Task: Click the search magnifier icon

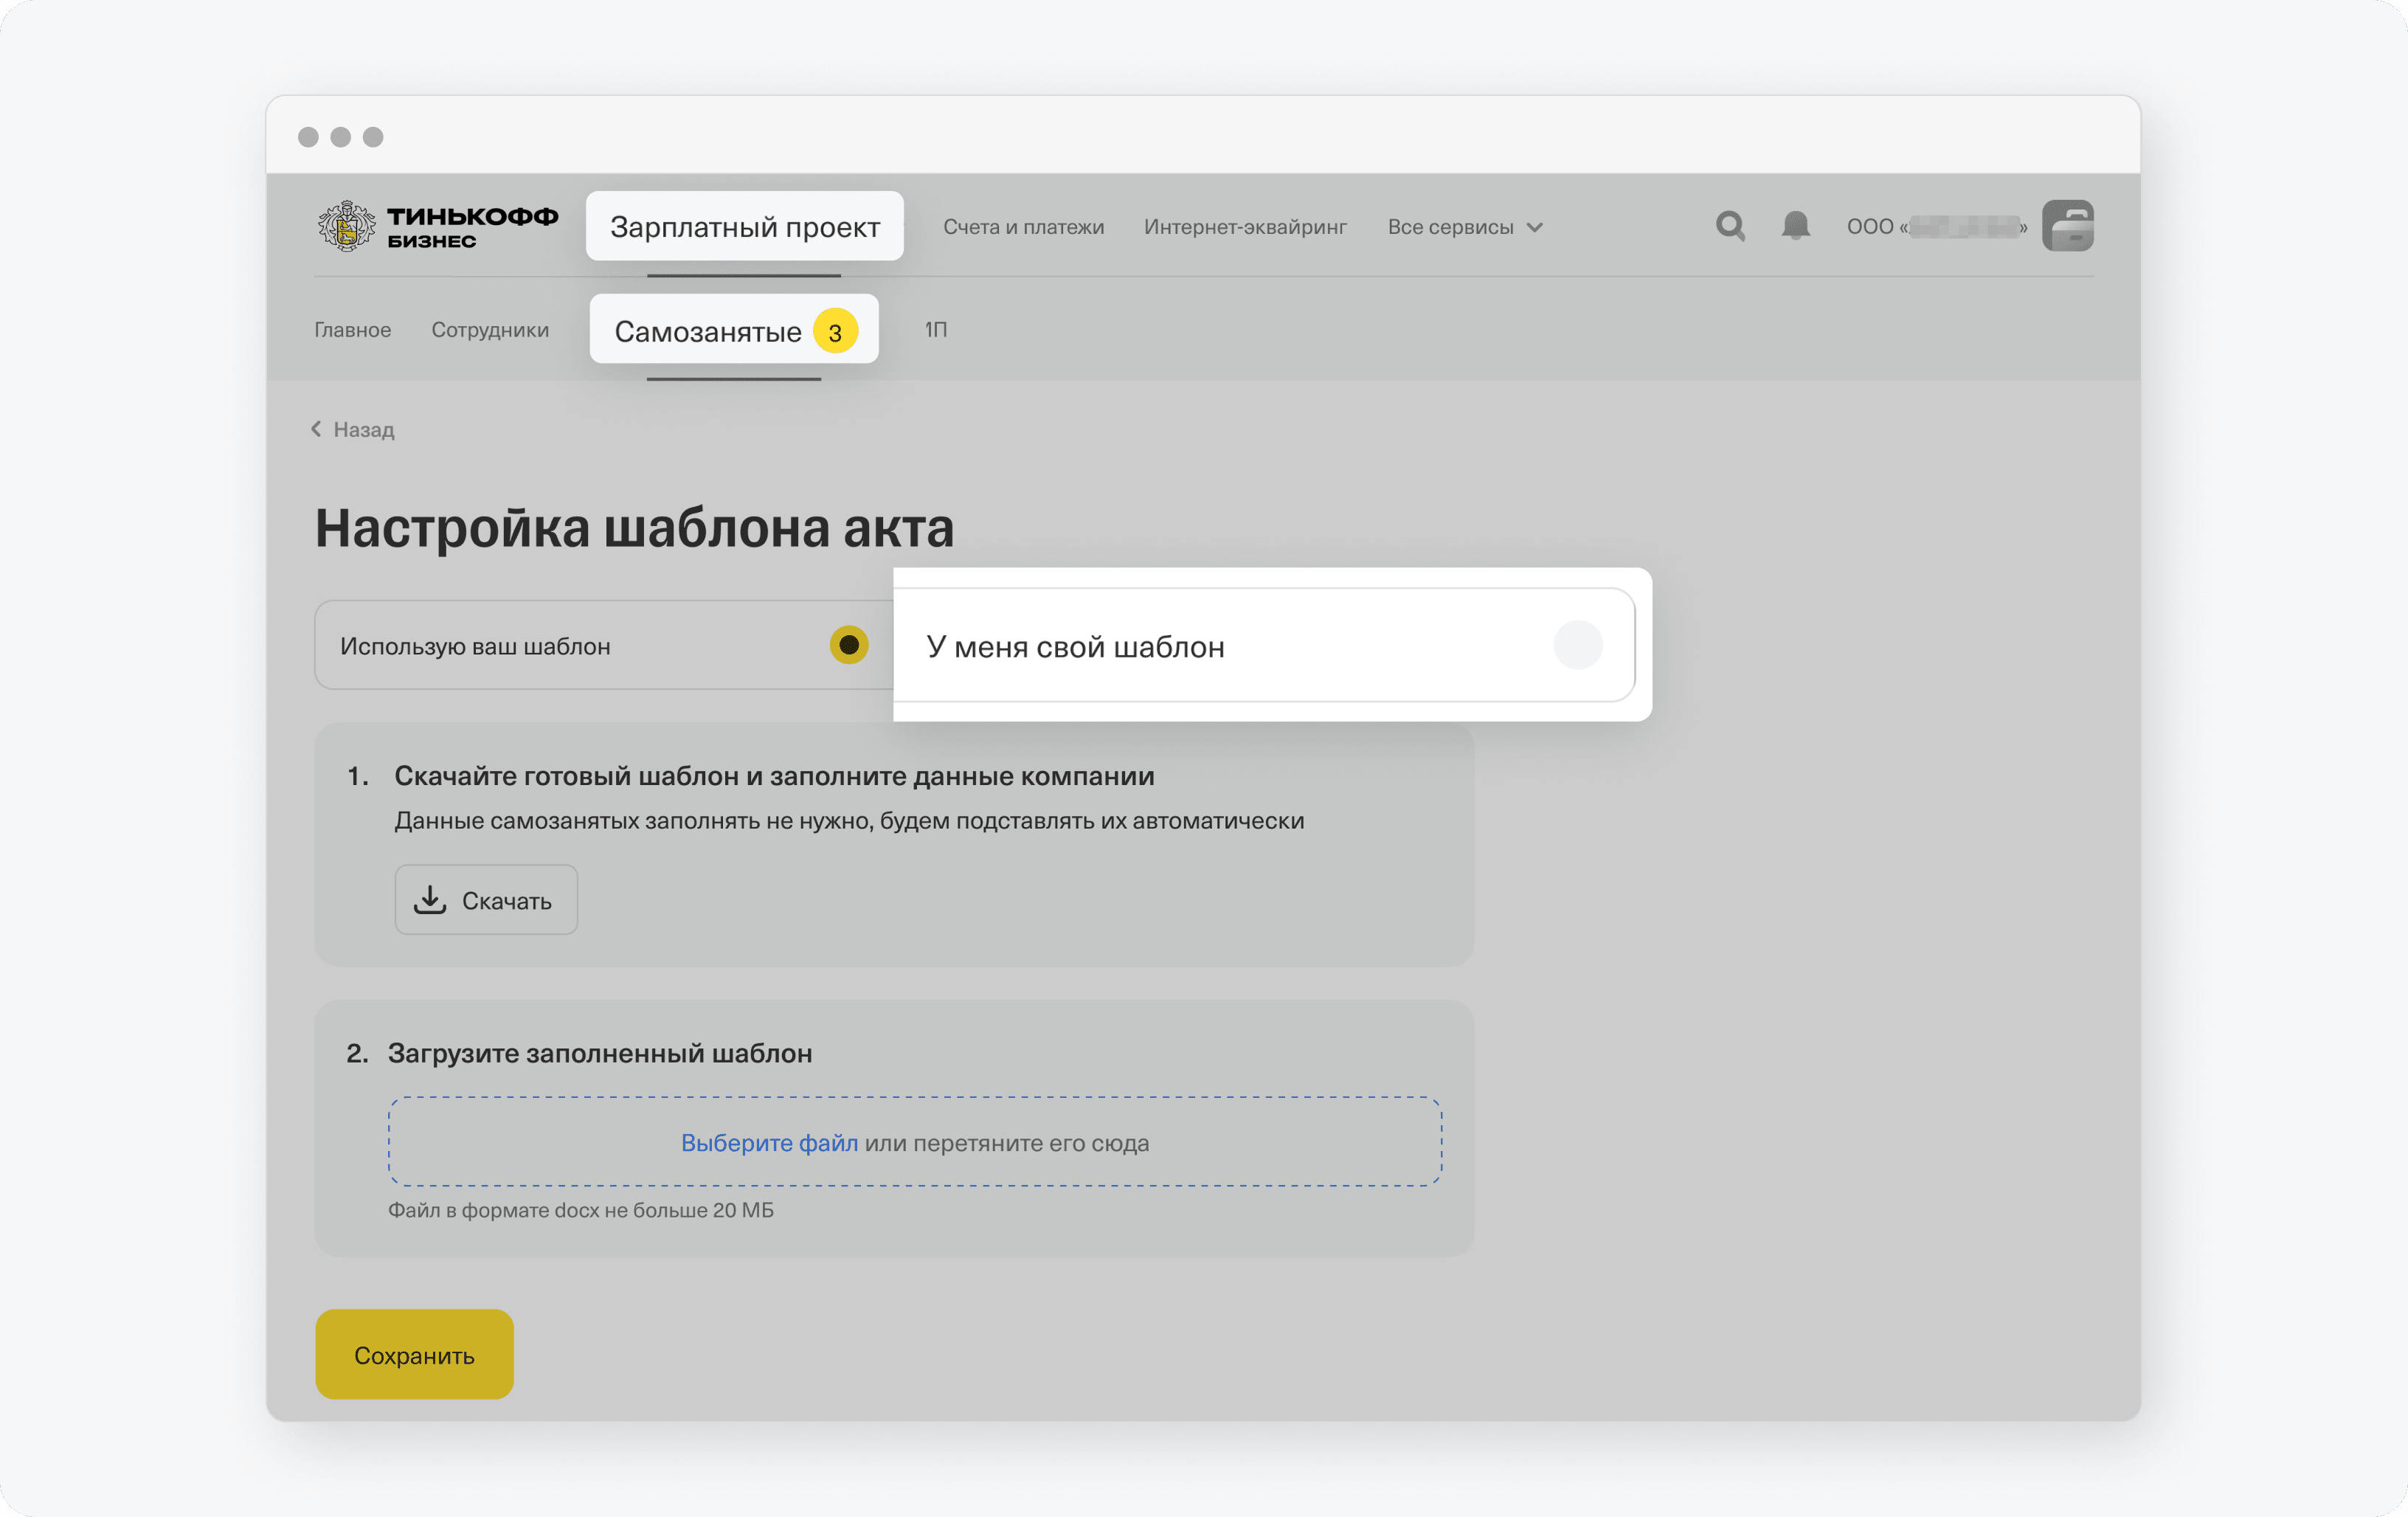Action: coord(1730,226)
